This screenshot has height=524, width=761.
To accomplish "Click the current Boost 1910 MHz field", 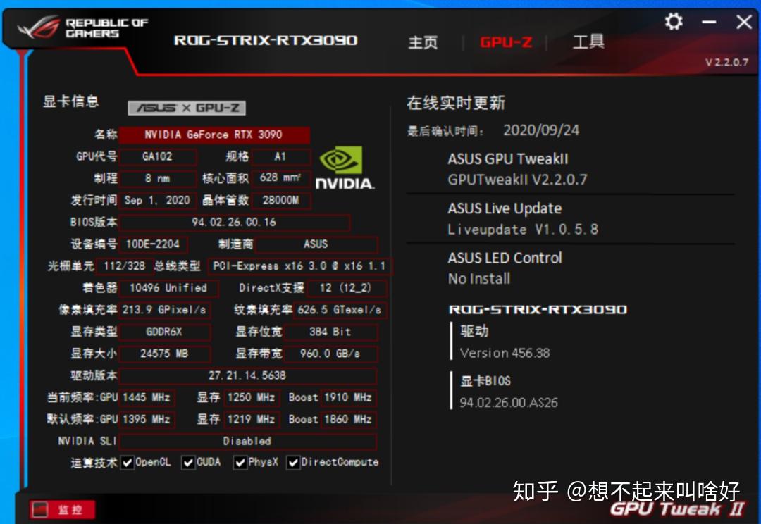I will tap(348, 398).
